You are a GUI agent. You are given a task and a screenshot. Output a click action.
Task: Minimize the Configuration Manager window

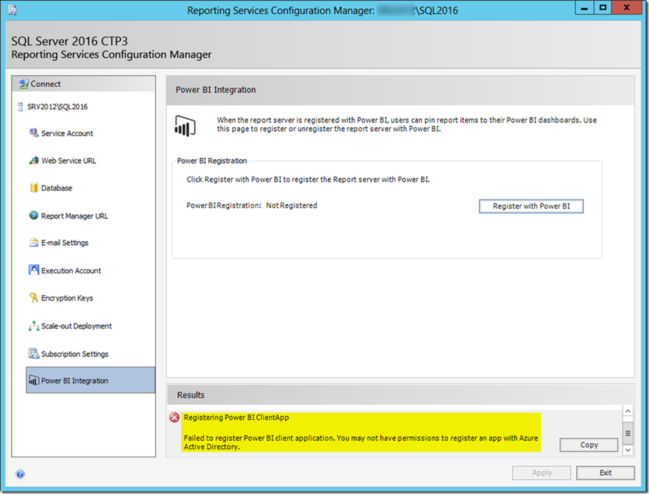pyautogui.click(x=584, y=8)
